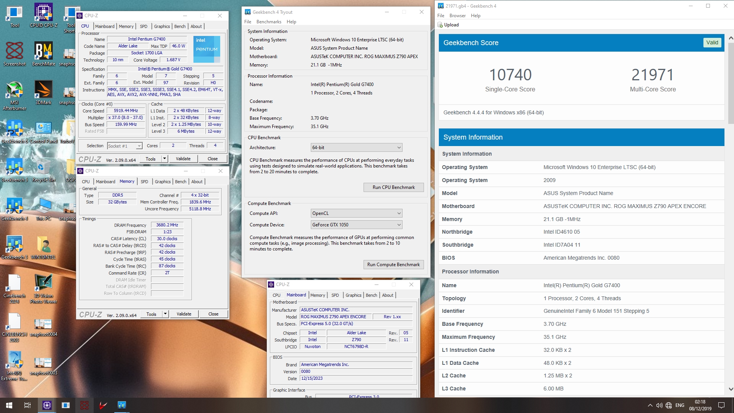Switch to CPU-Z taskbar icon
734x413 pixels.
coord(47,405)
